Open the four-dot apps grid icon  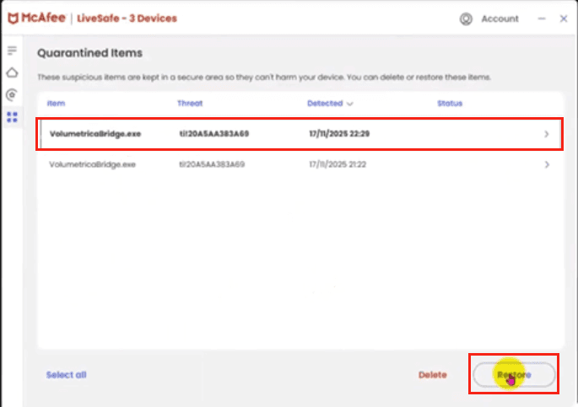coord(12,117)
